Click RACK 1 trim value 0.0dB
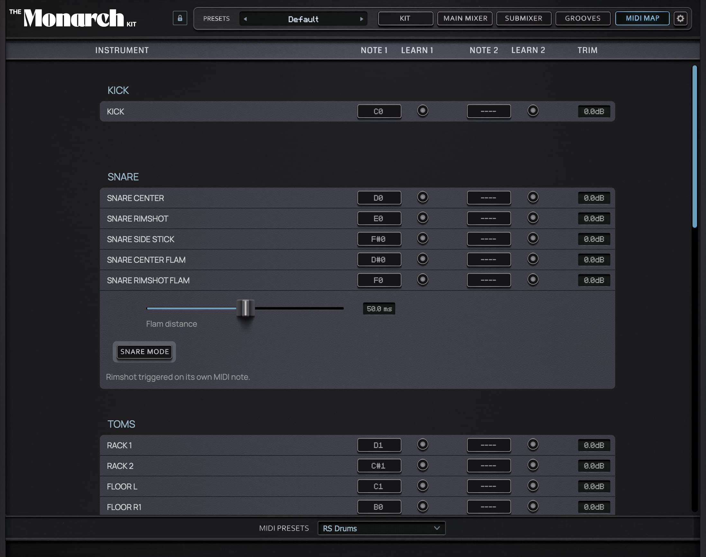Screen dimensions: 706x557 [594, 445]
